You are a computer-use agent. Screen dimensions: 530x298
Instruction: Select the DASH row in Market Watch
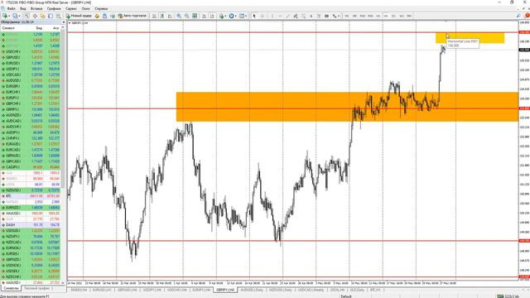point(31,224)
